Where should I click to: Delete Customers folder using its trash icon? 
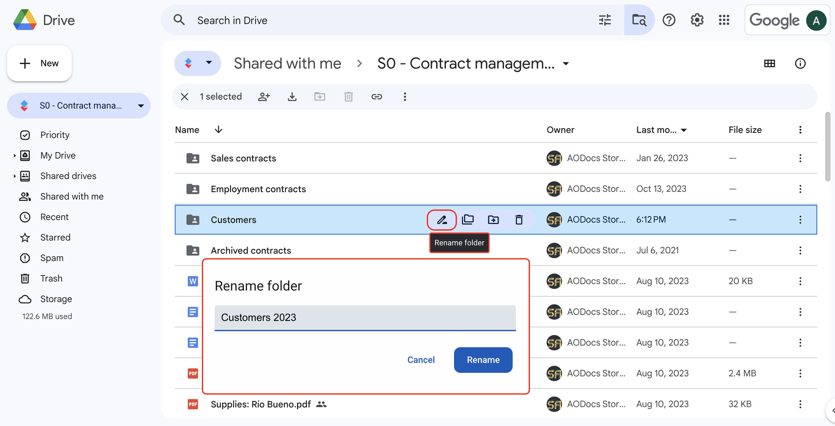tap(519, 220)
